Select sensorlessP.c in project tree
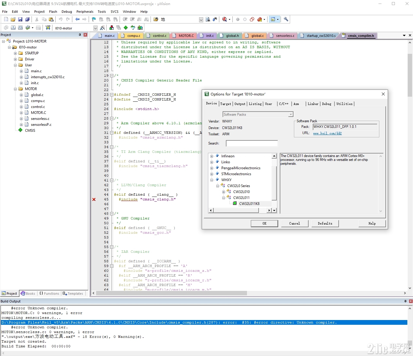Screen dimensions: 413x356 point(41,125)
